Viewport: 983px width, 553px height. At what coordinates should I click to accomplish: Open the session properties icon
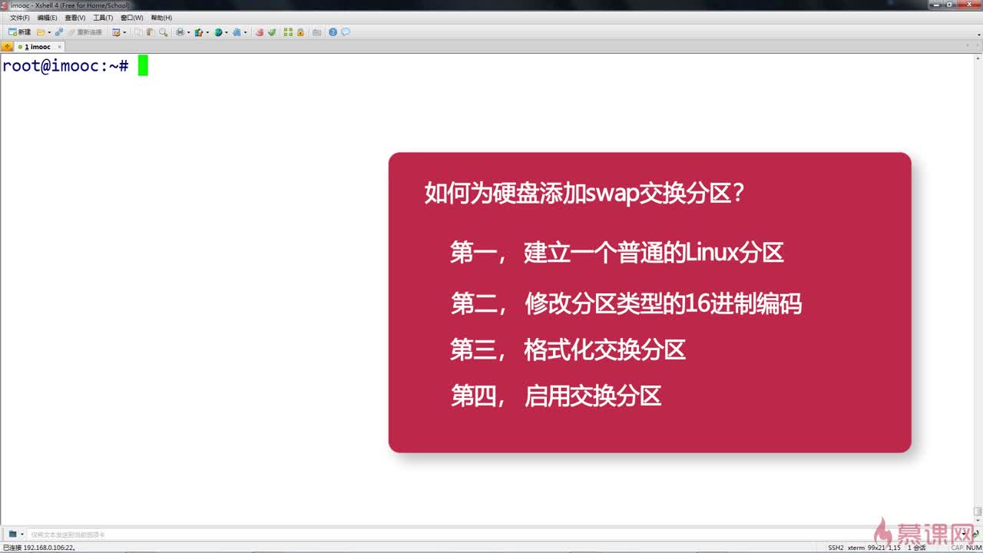click(x=116, y=32)
